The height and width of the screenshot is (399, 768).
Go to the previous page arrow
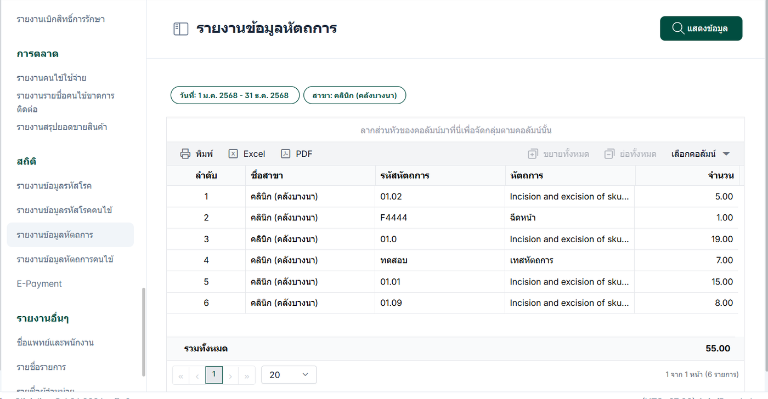[x=197, y=375]
